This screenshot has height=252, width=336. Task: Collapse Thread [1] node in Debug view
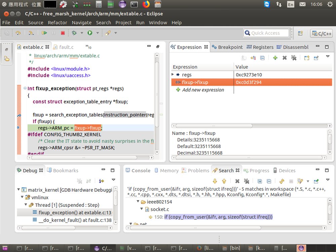[x=26, y=205]
